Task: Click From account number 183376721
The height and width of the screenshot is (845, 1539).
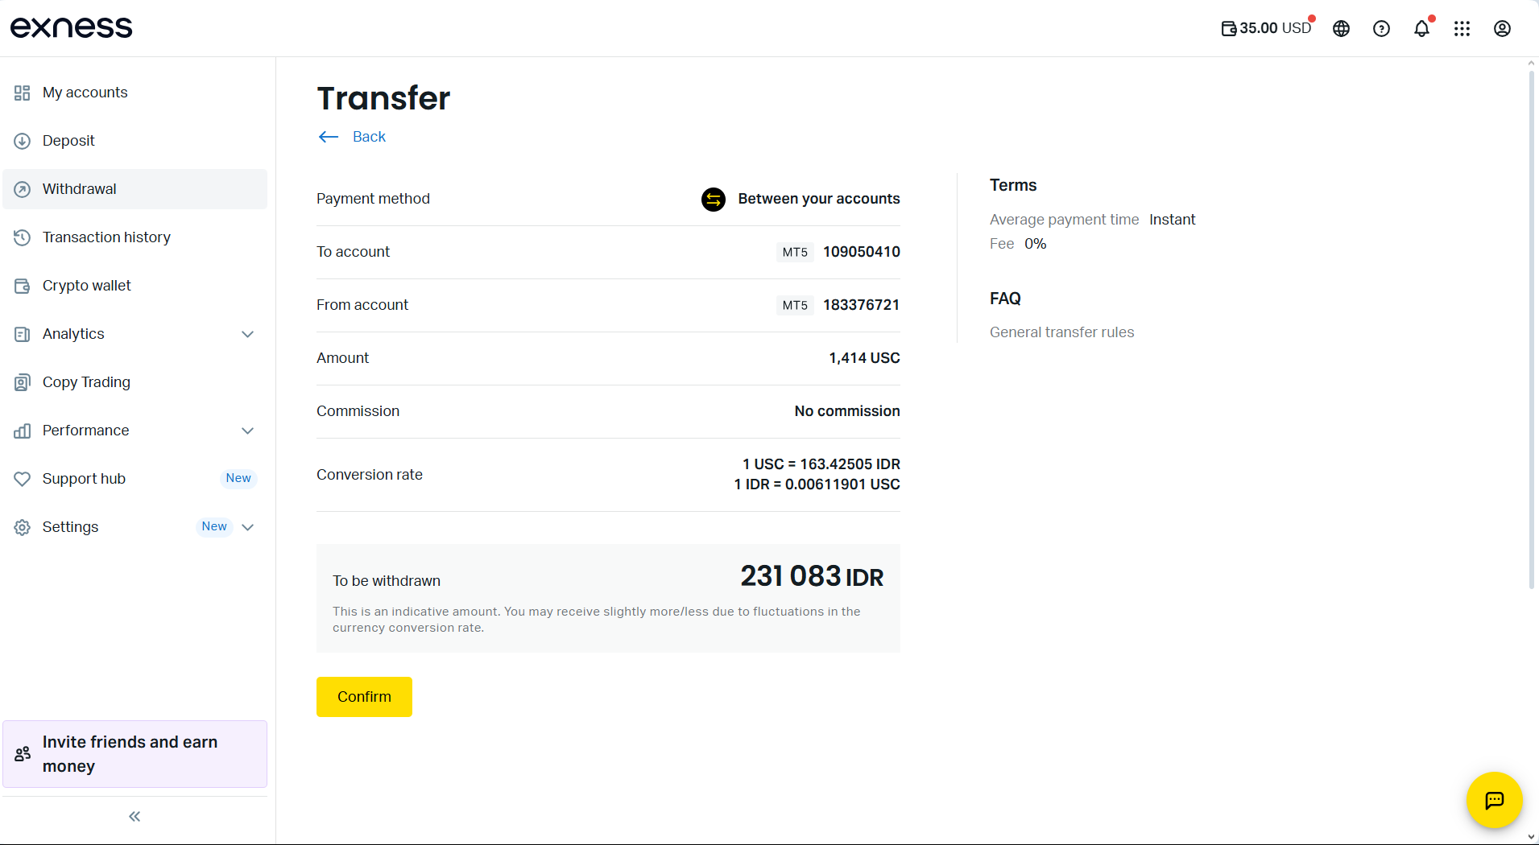Action: (861, 305)
